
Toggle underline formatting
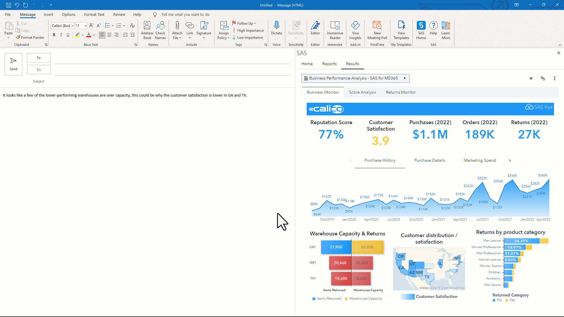68,35
